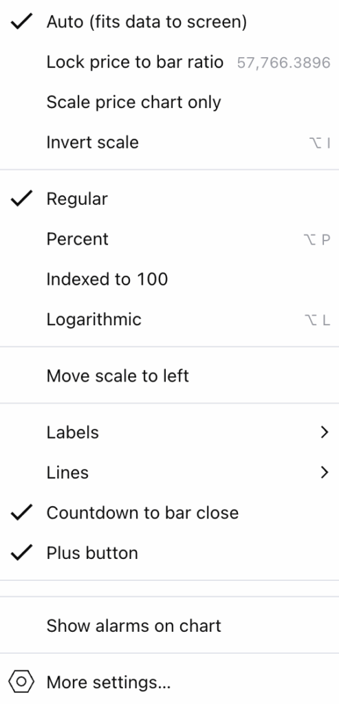Disable Countdown to bar close
Image resolution: width=339 pixels, height=704 pixels.
169,512
